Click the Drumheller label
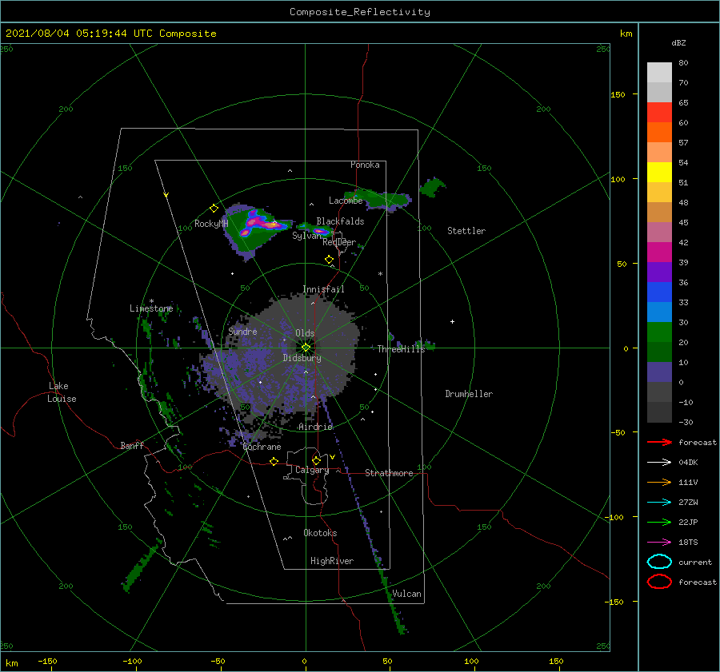Viewport: 720px width, 672px height. pyautogui.click(x=469, y=394)
